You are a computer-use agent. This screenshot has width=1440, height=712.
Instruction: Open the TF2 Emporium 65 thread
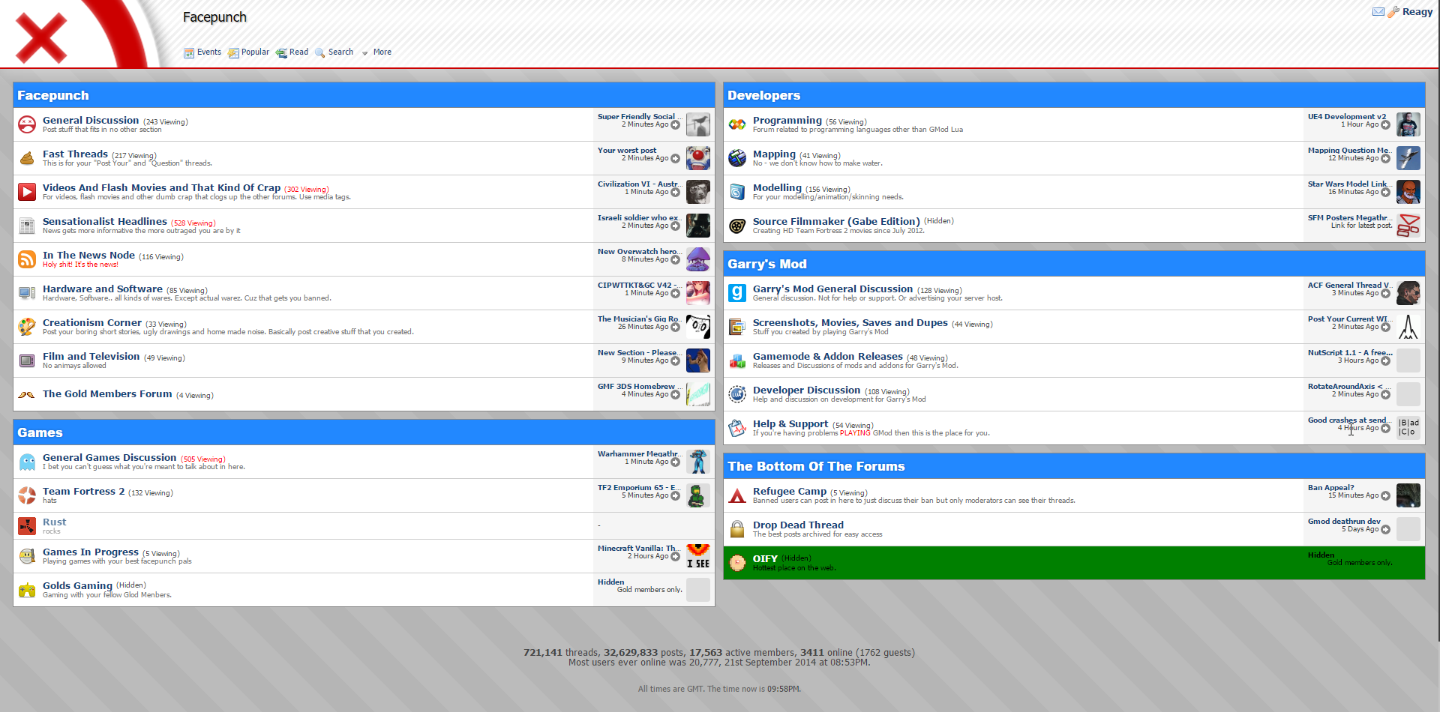tap(640, 487)
